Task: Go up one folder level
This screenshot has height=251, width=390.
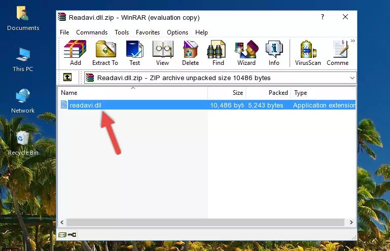Action: (67, 78)
